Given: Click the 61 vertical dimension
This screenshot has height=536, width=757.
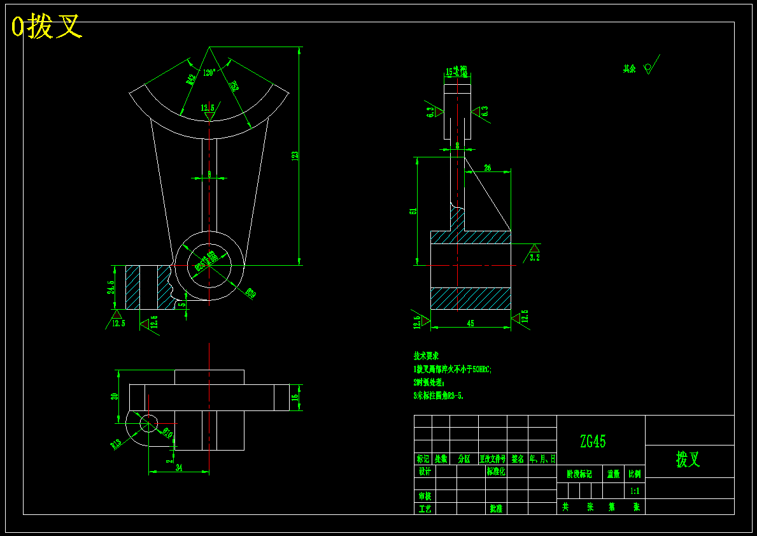Looking at the screenshot, I should (x=413, y=211).
